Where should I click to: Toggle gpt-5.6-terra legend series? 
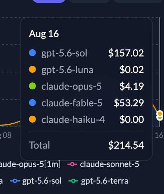(98, 181)
